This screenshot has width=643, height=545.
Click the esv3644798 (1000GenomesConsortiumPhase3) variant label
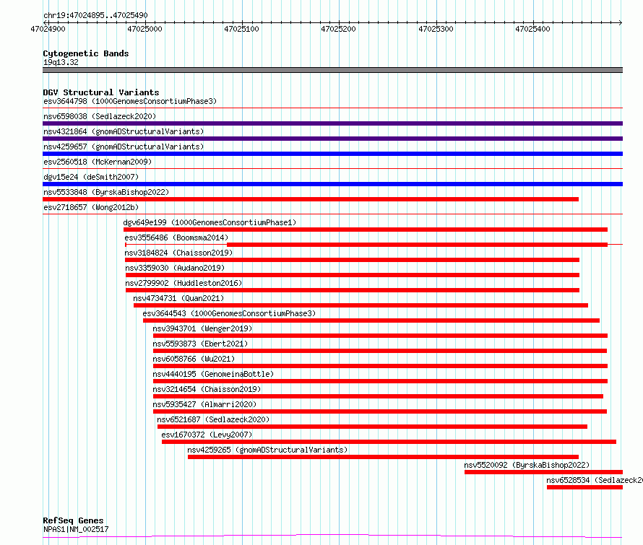point(130,101)
